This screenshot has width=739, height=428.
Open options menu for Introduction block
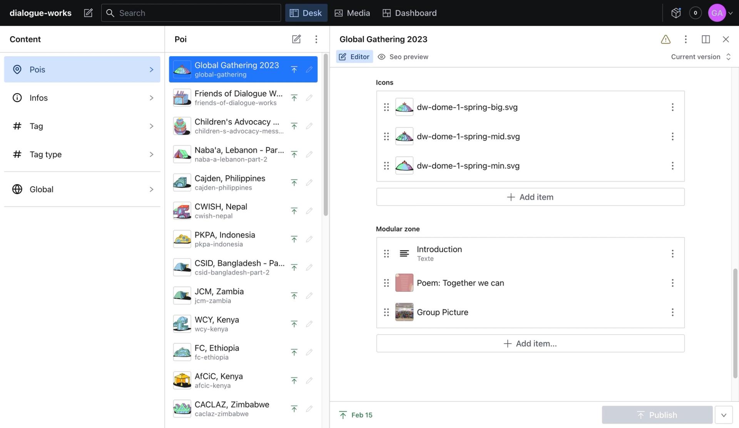click(672, 254)
